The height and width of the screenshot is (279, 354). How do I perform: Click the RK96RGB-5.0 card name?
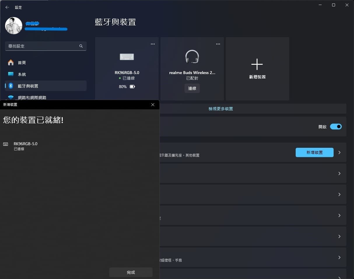click(127, 73)
